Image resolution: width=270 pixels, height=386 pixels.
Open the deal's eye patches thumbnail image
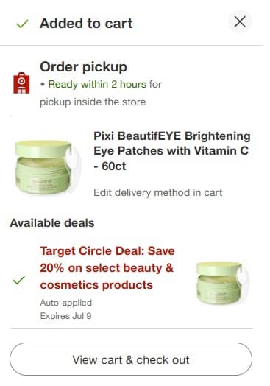coord(222,283)
